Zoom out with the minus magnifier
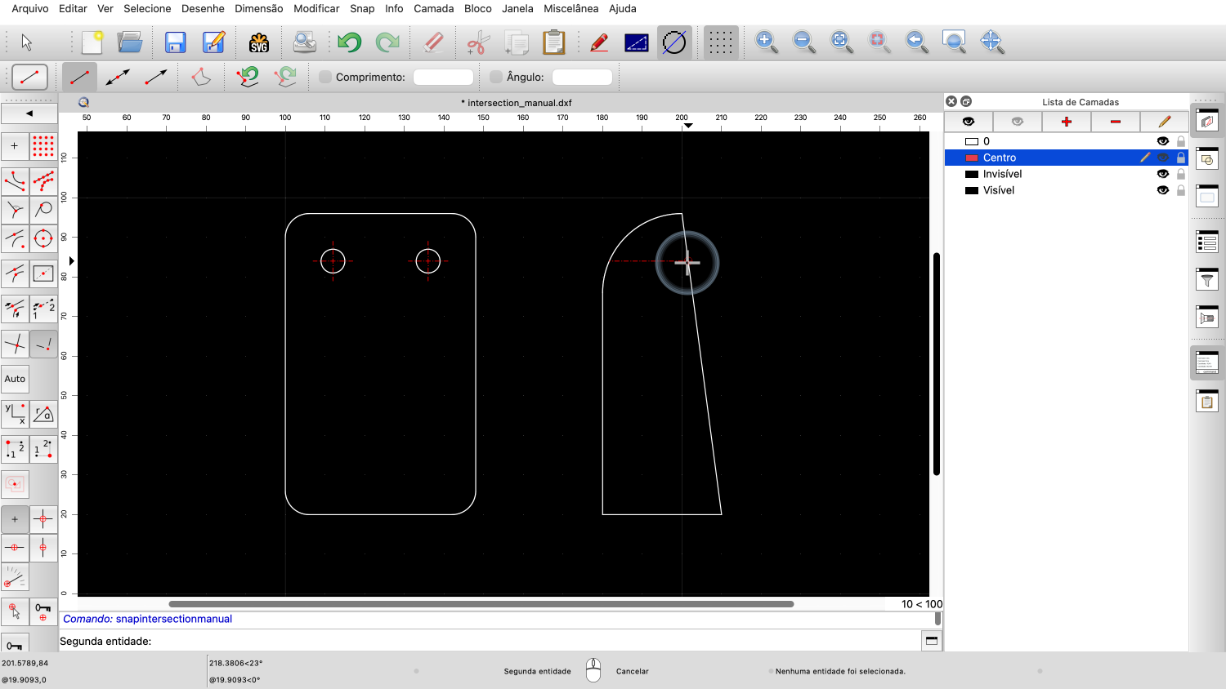The width and height of the screenshot is (1226, 689). click(803, 42)
